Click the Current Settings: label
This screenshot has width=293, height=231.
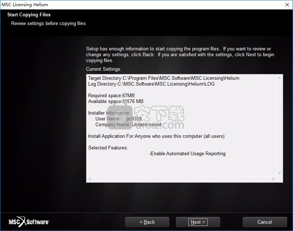[104, 69]
